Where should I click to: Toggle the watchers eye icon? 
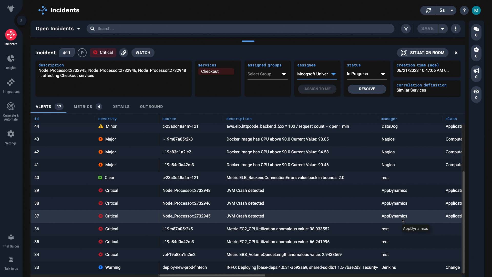476,94
